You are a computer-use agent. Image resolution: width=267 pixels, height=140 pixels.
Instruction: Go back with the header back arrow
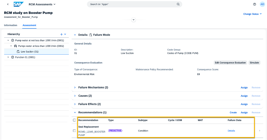click(x=8, y=4)
